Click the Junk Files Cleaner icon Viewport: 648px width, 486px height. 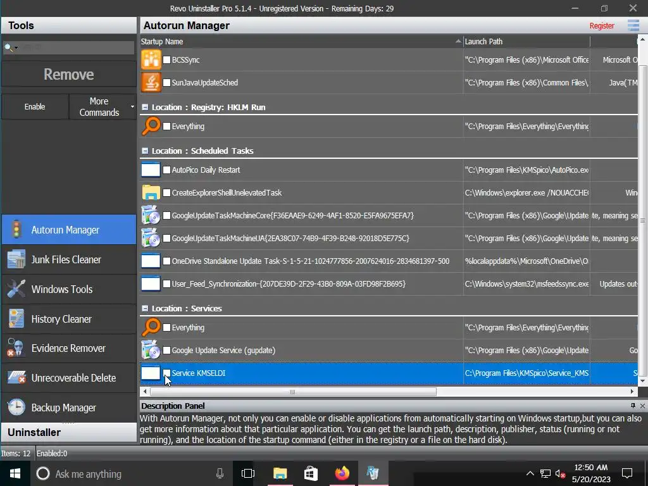tap(16, 259)
